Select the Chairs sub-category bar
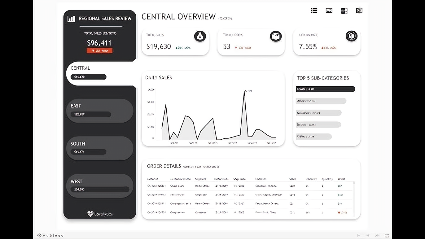The image size is (425, 239). [x=325, y=89]
